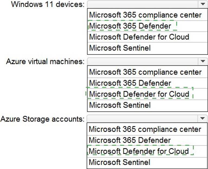208x169 pixels.
Task: Select Microsoft Sentinel for Windows 11 devices
Action: [120, 48]
